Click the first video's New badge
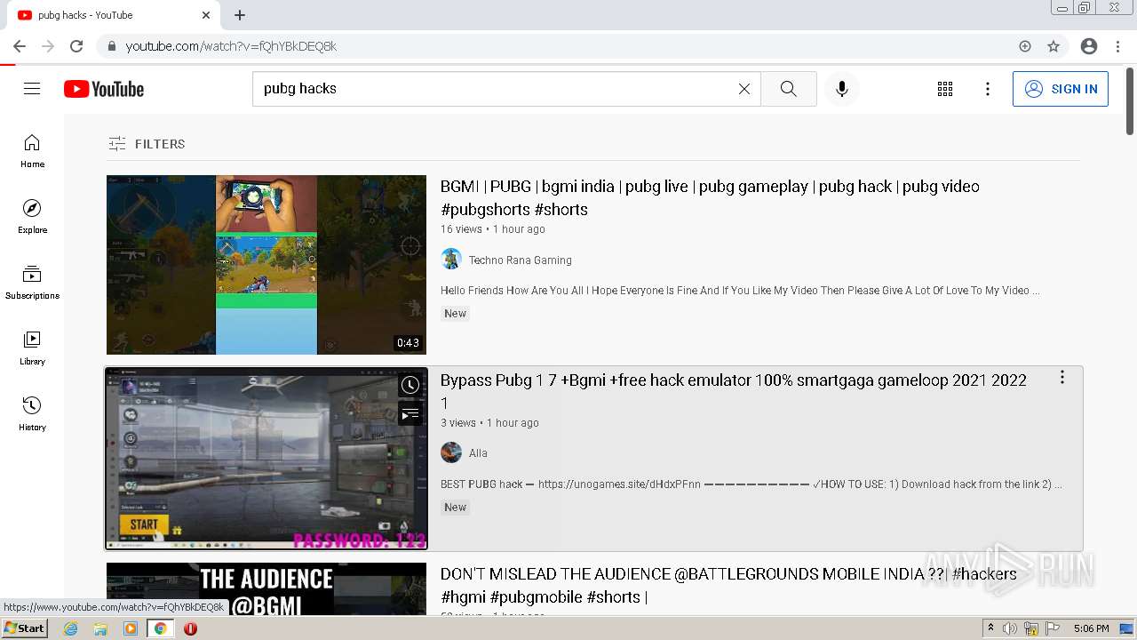 click(456, 314)
